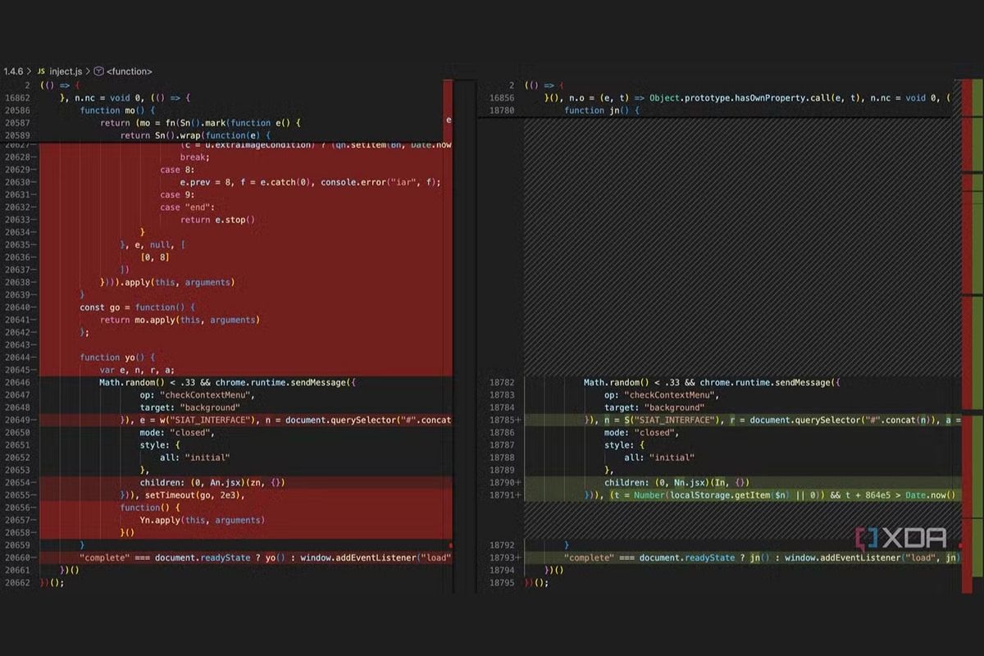The image size is (984, 656).
Task: Expand the chevron after inject.js breadcrumb
Action: pos(88,71)
